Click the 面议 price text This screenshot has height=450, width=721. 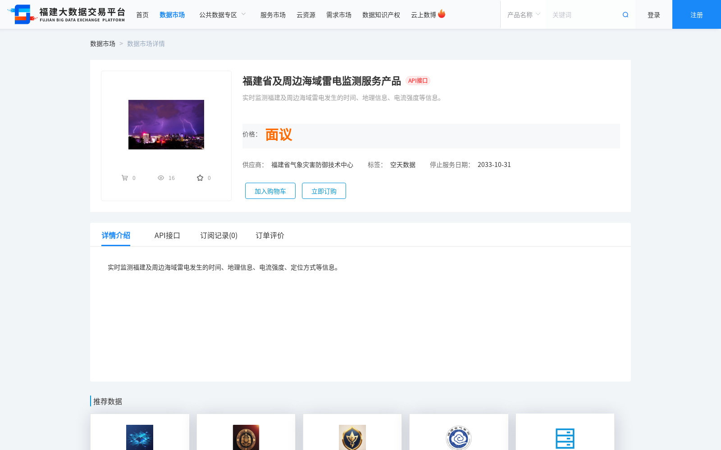(278, 135)
